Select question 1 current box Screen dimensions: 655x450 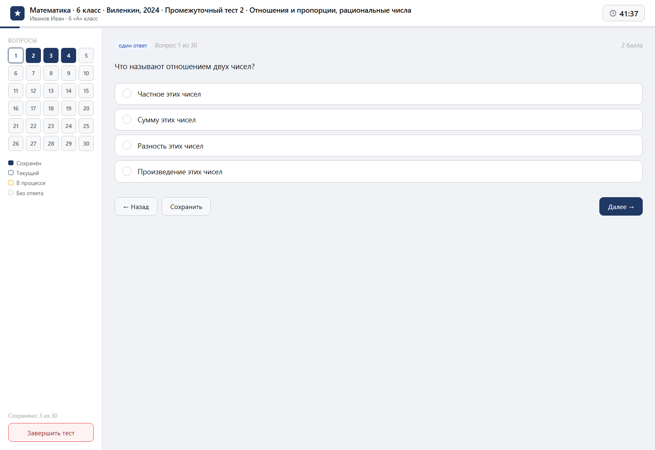(16, 56)
